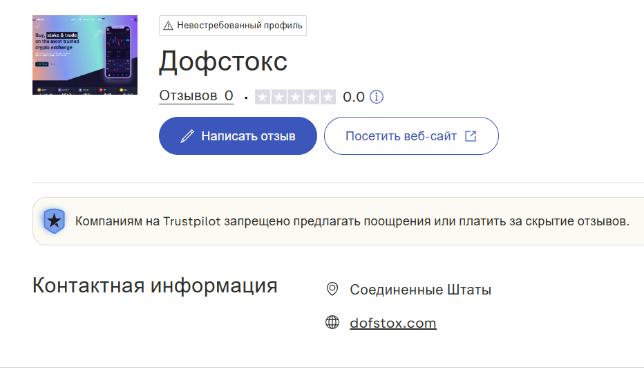The height and width of the screenshot is (374, 644).
Task: Open the Дофстокс company screenshot thumbnail
Action: coord(84,55)
